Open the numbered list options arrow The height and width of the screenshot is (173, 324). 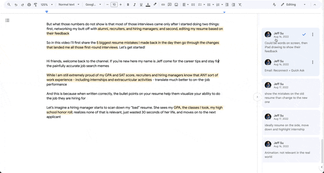(x=222, y=4)
